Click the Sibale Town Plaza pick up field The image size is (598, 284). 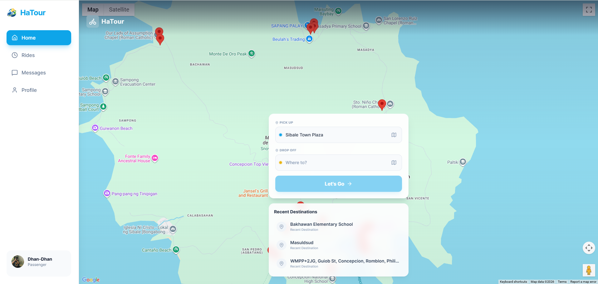click(x=338, y=135)
